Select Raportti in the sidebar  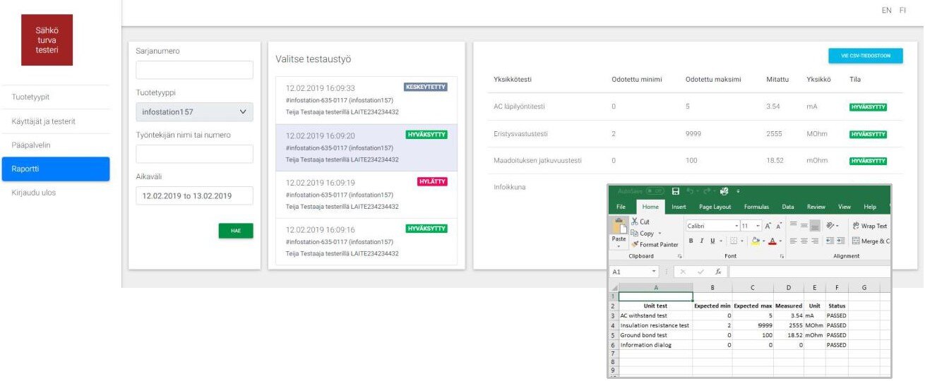[x=55, y=169]
